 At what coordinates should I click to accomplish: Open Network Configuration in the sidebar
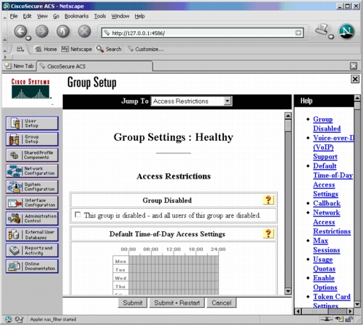pos(32,171)
